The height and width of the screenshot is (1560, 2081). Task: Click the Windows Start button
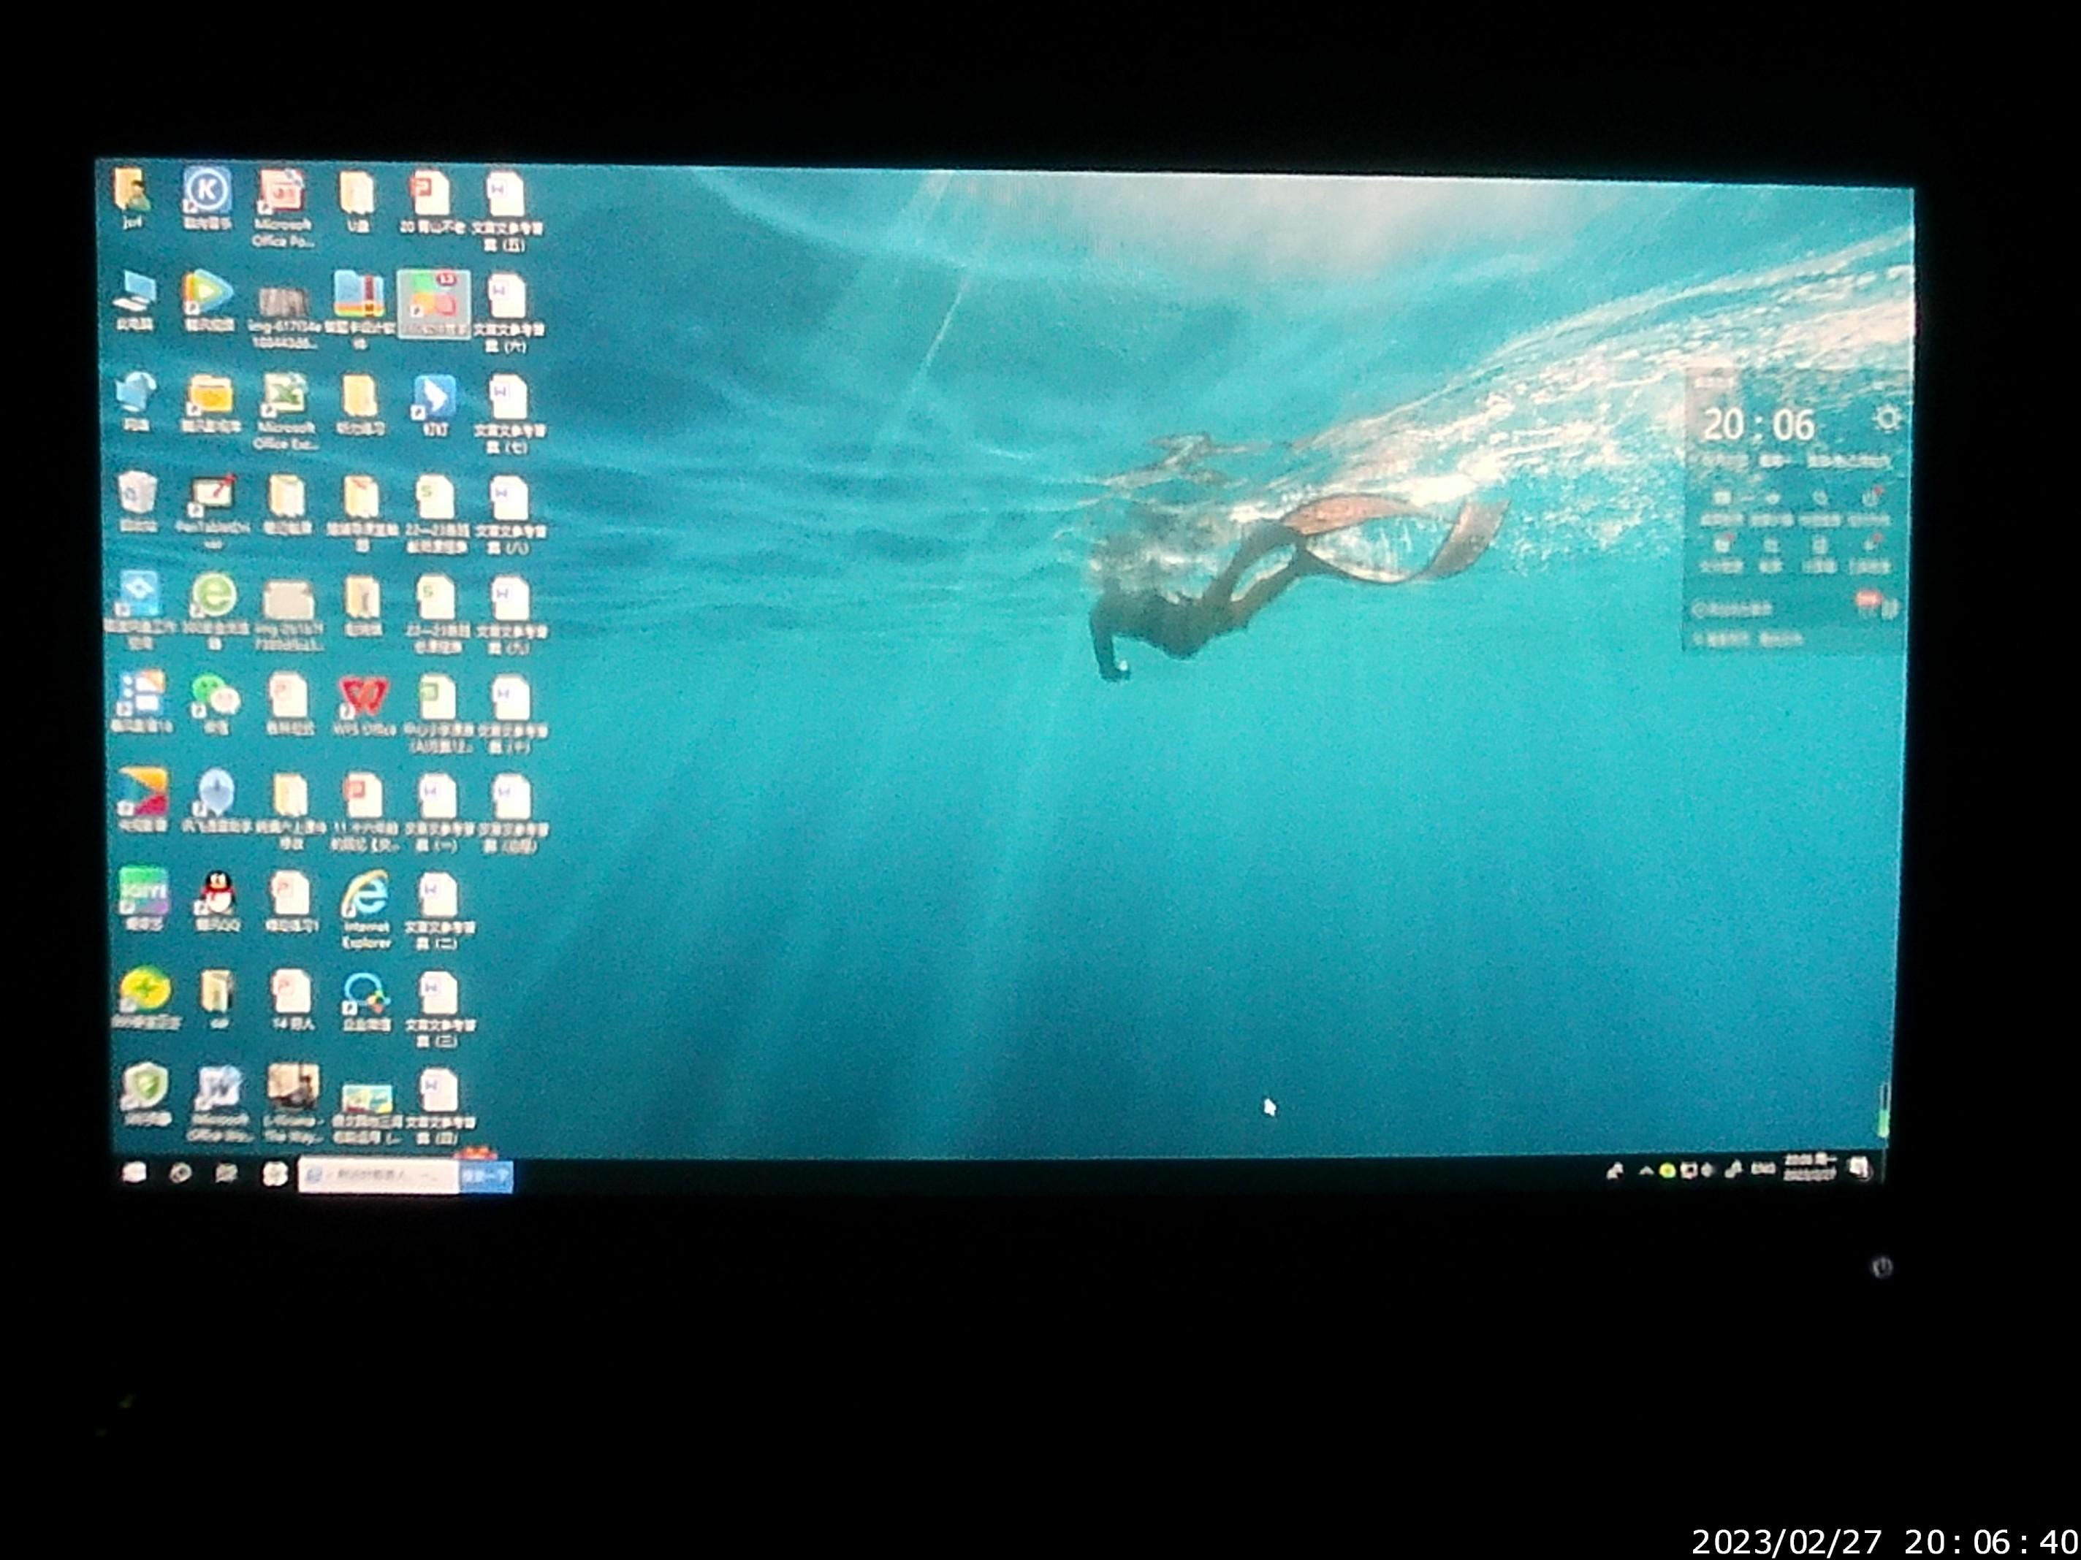tap(134, 1173)
